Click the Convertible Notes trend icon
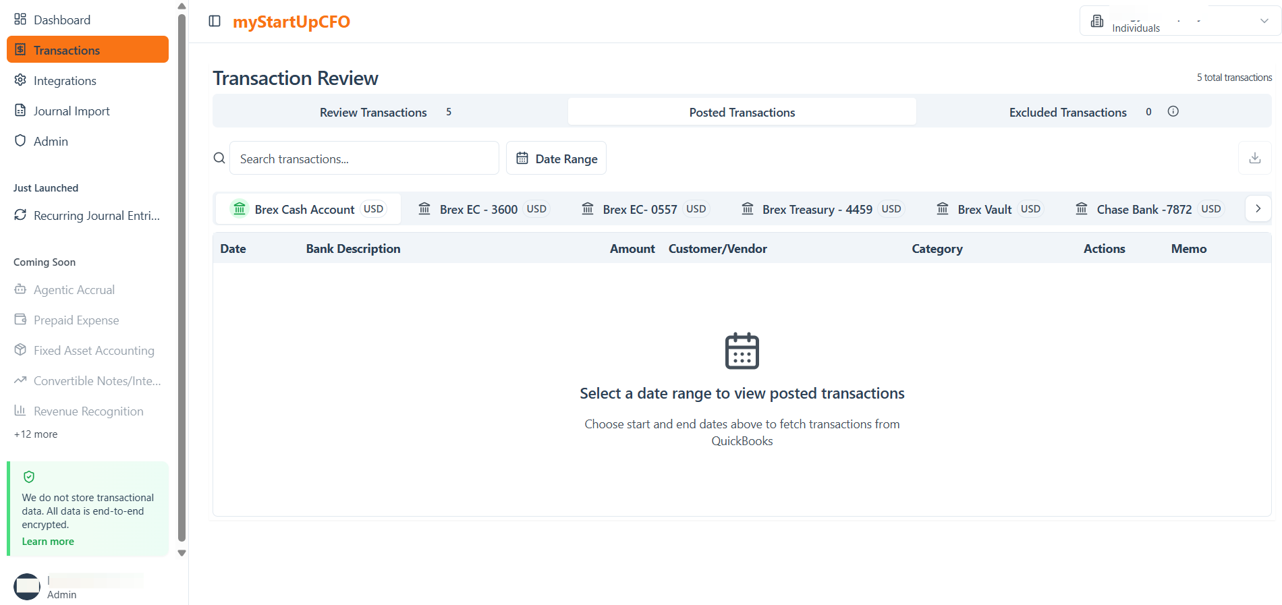This screenshot has height=605, width=1282. click(x=20, y=380)
